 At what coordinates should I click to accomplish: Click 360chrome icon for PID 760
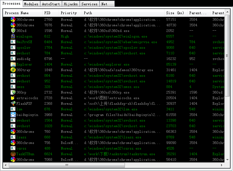[13, 131]
